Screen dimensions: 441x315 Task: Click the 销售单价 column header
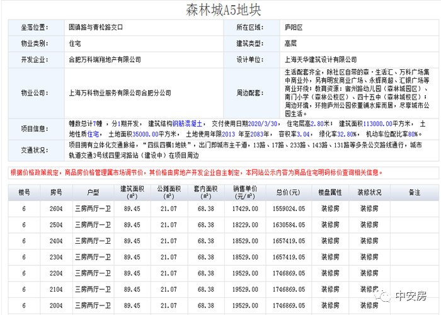245,193
